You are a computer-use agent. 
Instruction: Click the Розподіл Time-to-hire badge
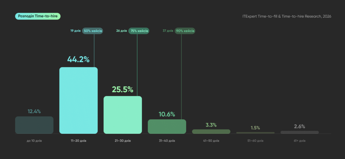(x=38, y=16)
